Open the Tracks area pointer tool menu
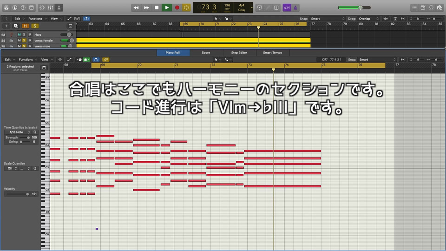The height and width of the screenshot is (251, 446). tap(217, 19)
